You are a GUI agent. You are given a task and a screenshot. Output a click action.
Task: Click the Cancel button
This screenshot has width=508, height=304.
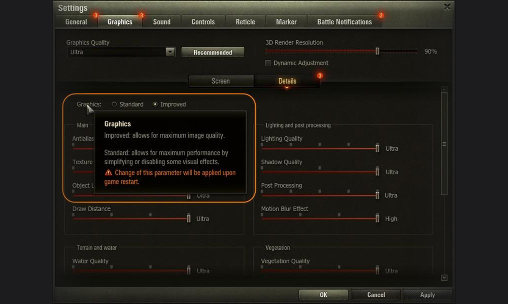[x=376, y=295]
